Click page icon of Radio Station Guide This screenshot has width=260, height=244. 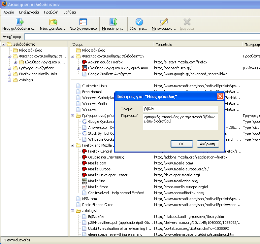coord(79,205)
